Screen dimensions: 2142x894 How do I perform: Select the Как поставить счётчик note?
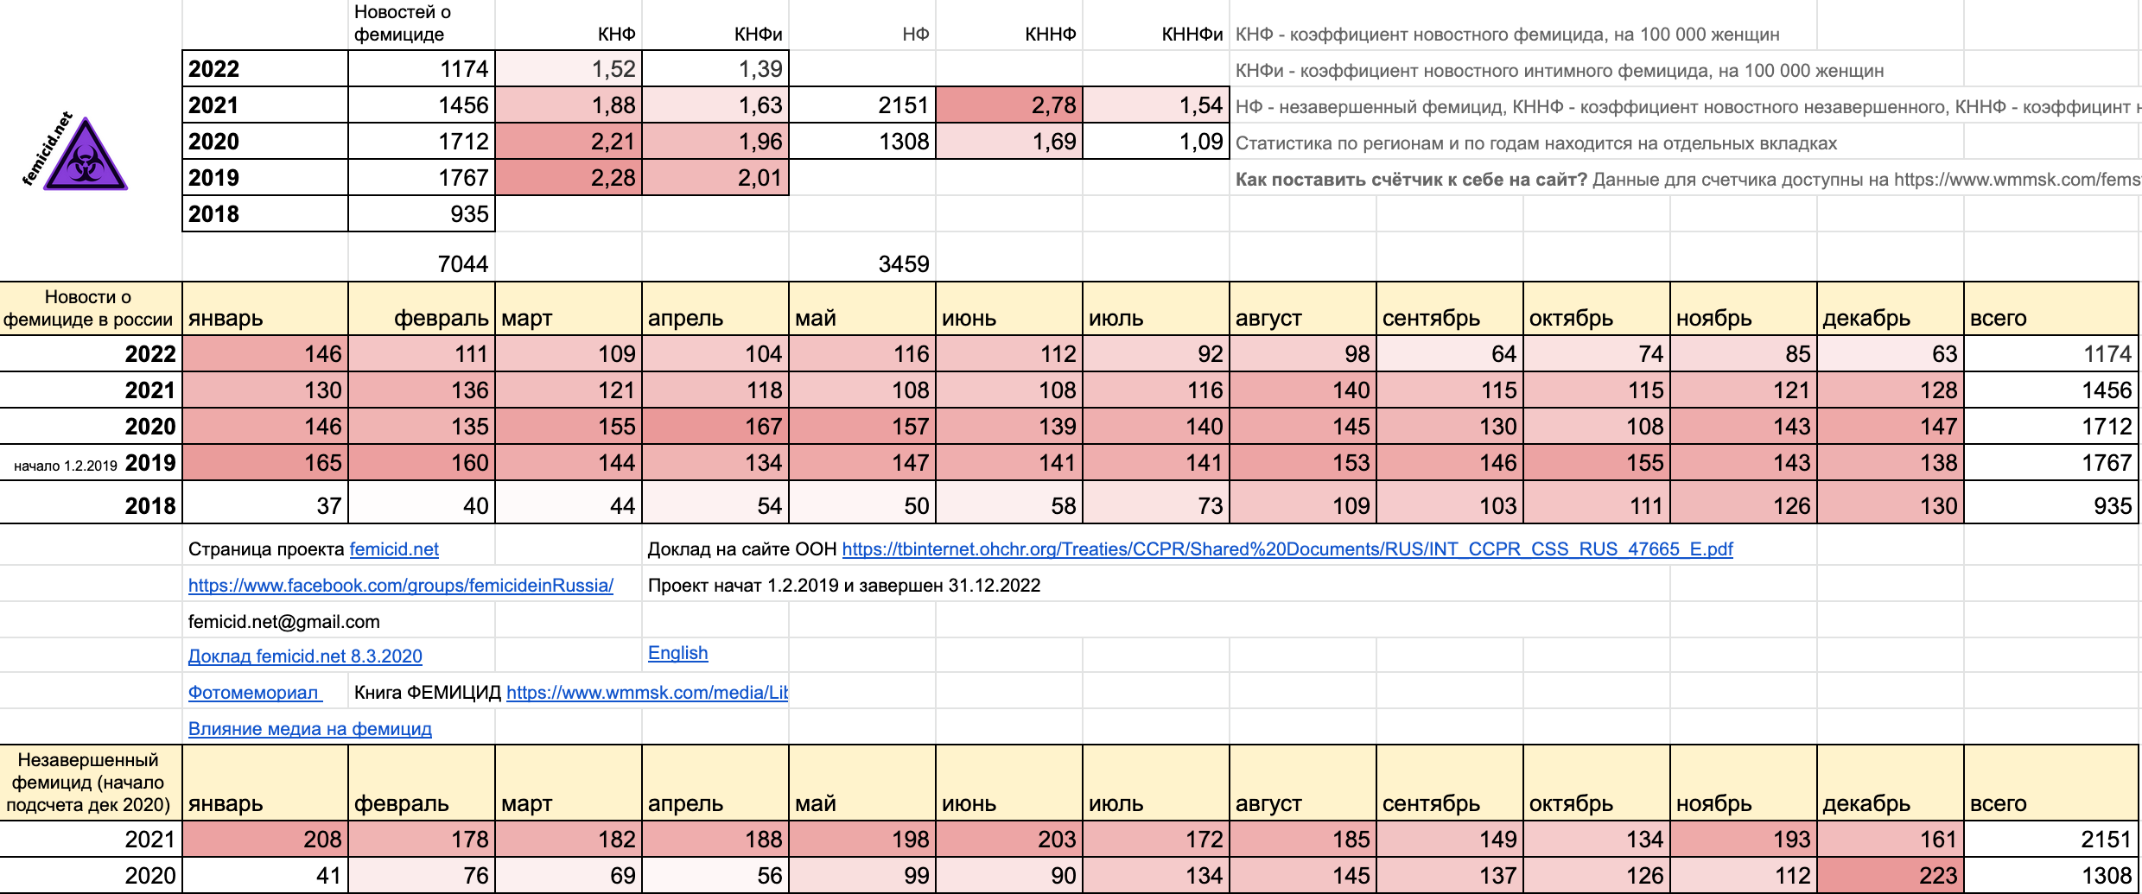coord(1688,180)
